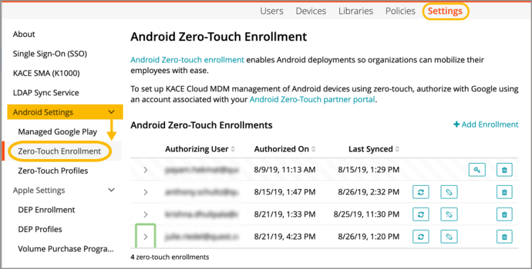
Task: Unlink the enrollment last synced 8/26/19, 2:32 PM
Action: (448, 193)
